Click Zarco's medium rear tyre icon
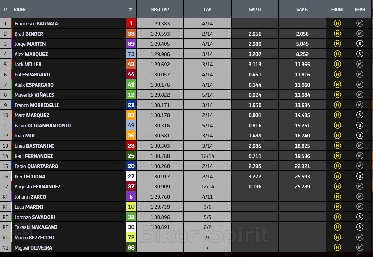This screenshot has width=373, height=257. [360, 197]
